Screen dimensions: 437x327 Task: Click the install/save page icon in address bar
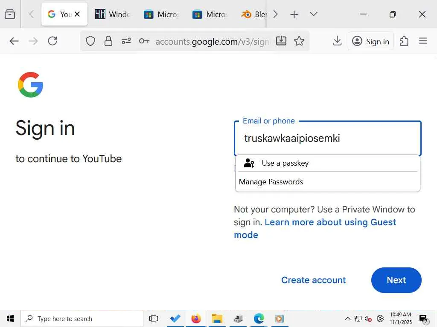pos(281,41)
